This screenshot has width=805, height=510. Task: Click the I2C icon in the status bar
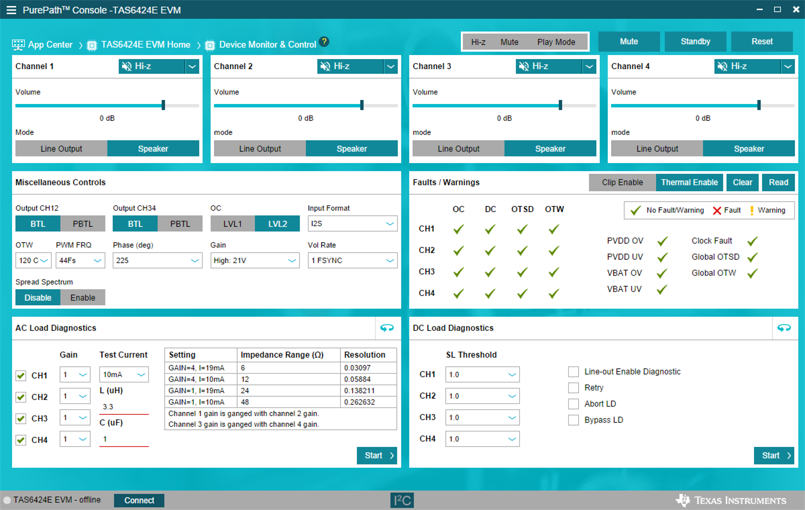[x=402, y=500]
